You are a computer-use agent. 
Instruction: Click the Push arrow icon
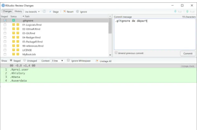click(187, 12)
